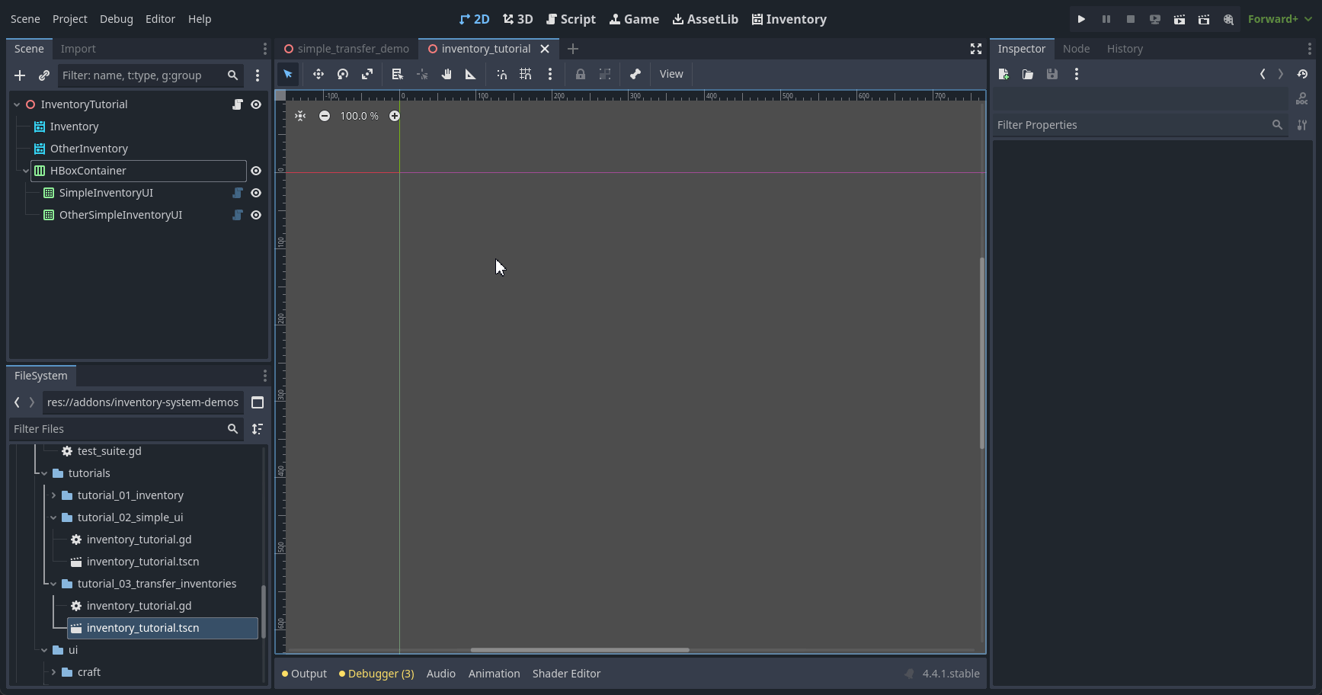The height and width of the screenshot is (695, 1322).
Task: Open the Inventory workspace
Action: pyautogui.click(x=789, y=19)
